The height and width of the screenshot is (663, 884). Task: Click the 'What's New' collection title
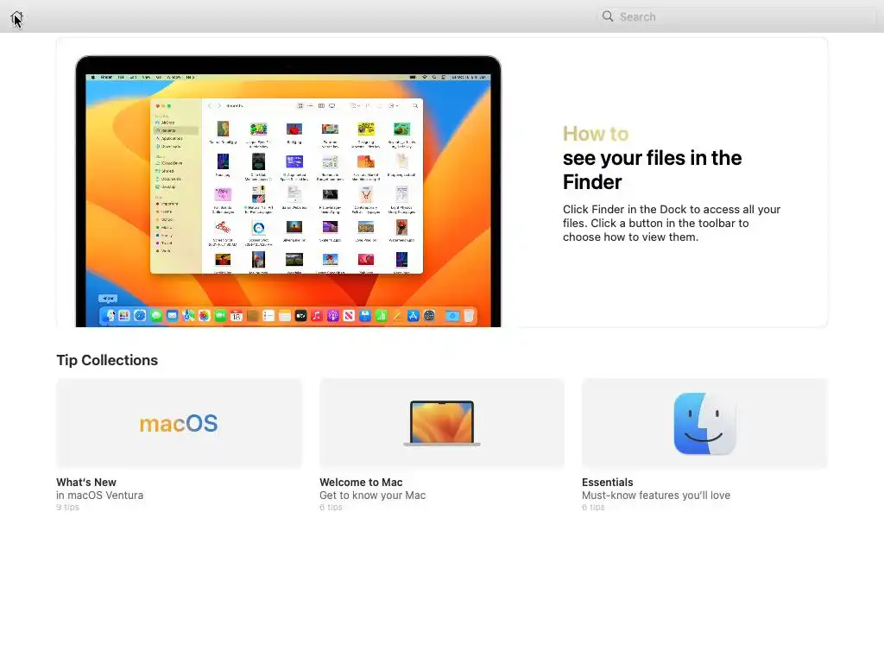point(86,482)
